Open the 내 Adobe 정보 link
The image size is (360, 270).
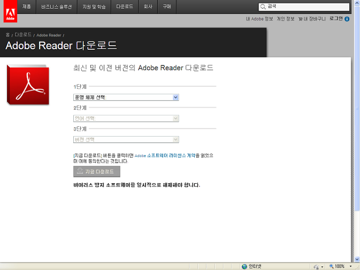point(259,19)
